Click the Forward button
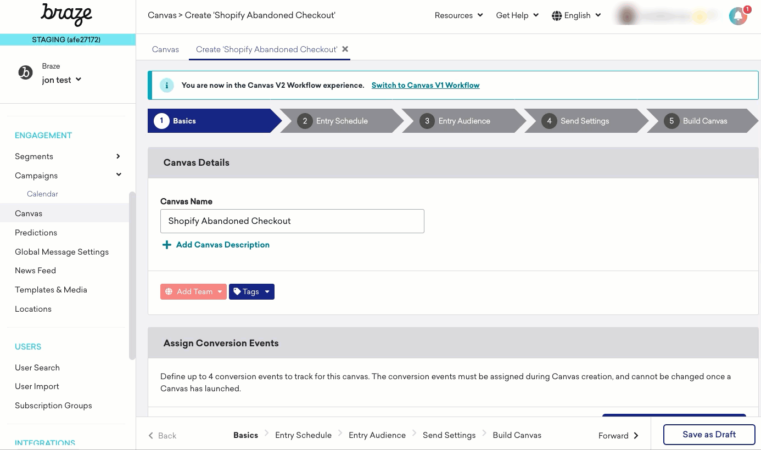 pos(619,436)
